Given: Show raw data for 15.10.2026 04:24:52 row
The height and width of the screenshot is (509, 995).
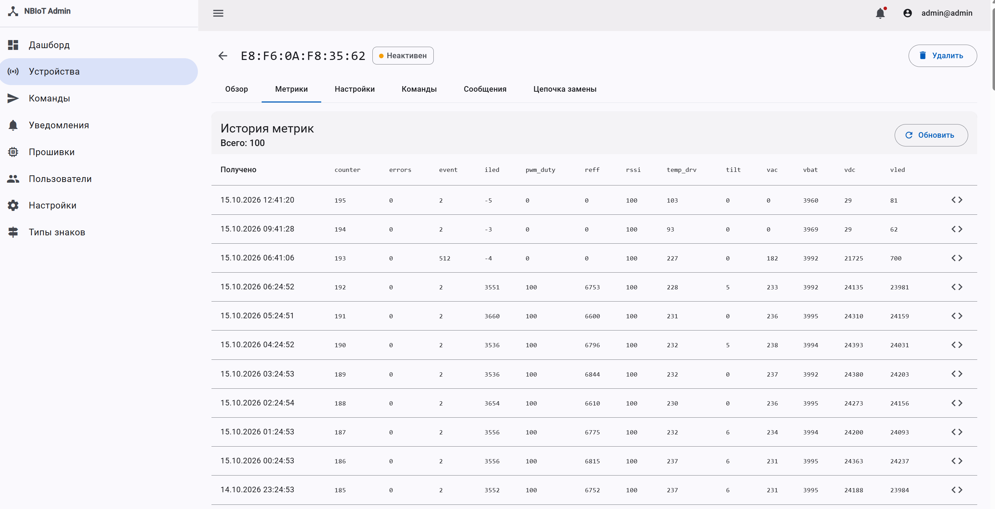Looking at the screenshot, I should click(x=957, y=345).
